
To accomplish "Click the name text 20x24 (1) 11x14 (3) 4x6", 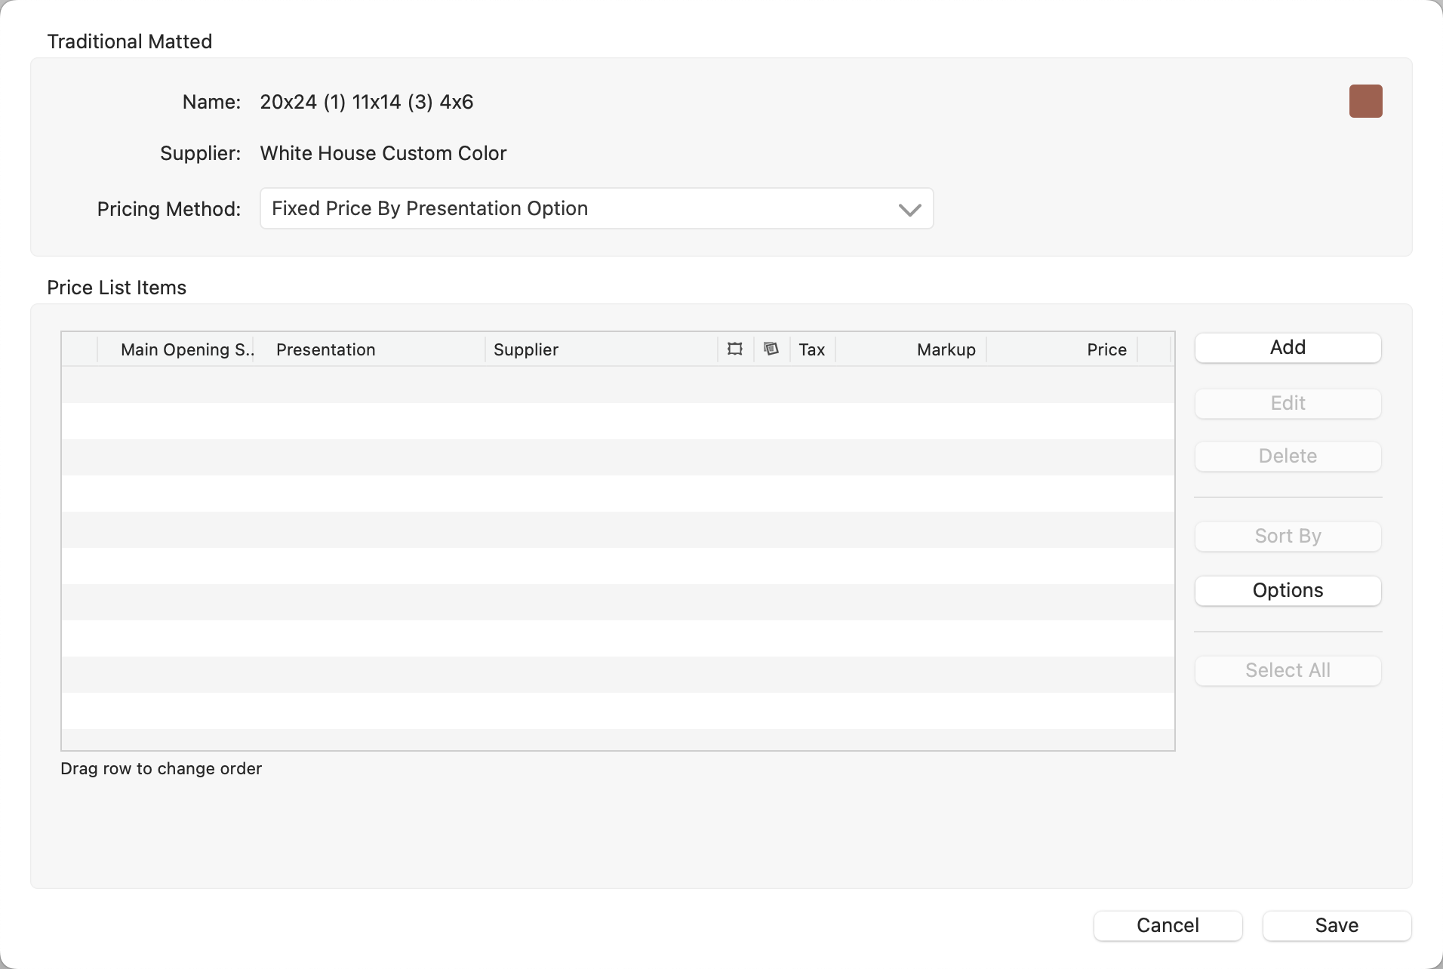I will pos(367,103).
